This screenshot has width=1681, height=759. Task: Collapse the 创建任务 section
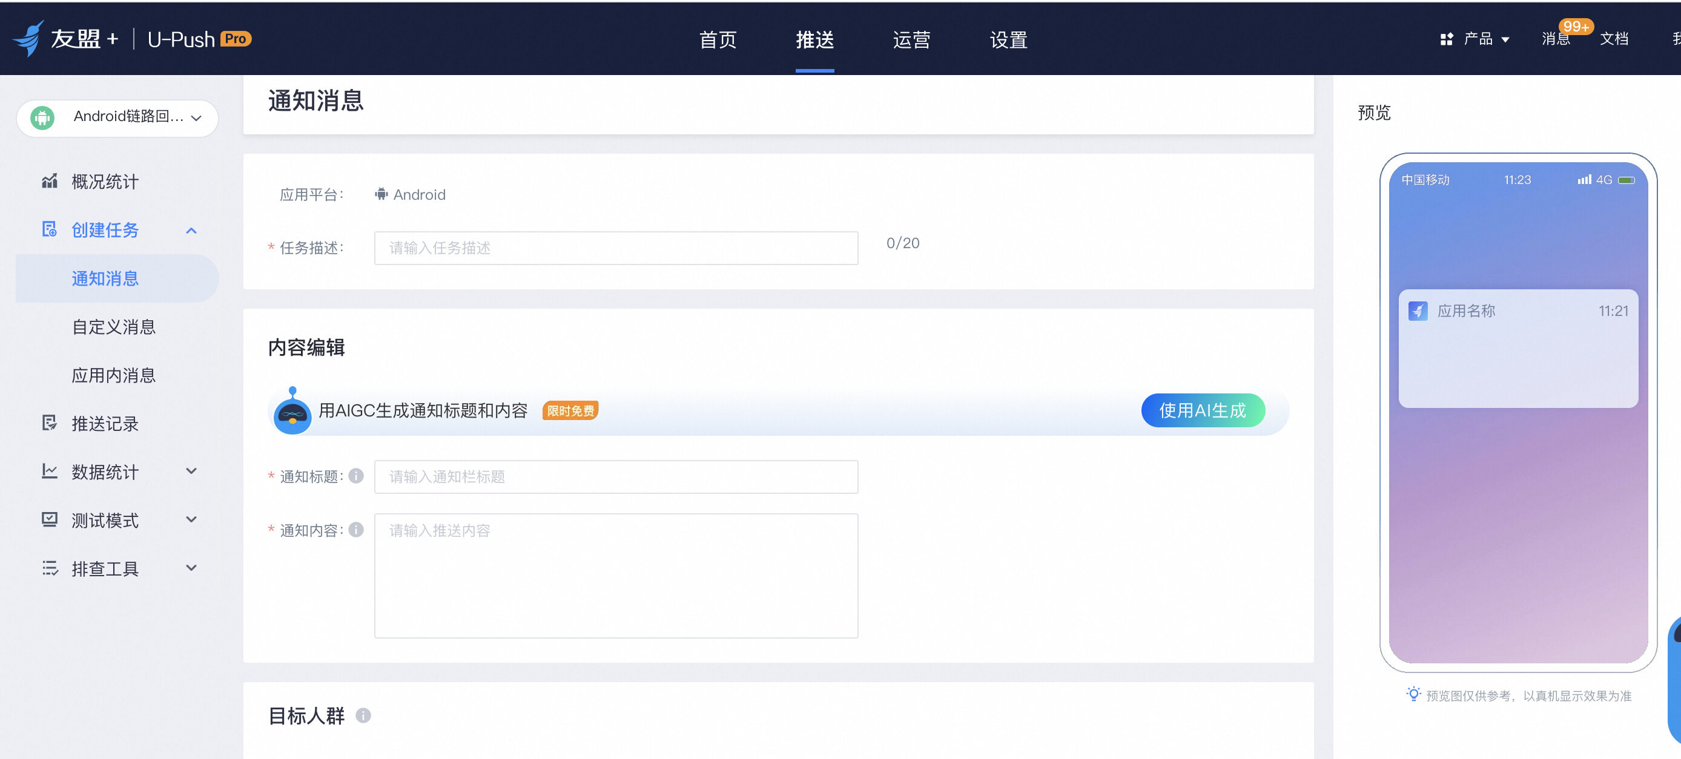[191, 230]
